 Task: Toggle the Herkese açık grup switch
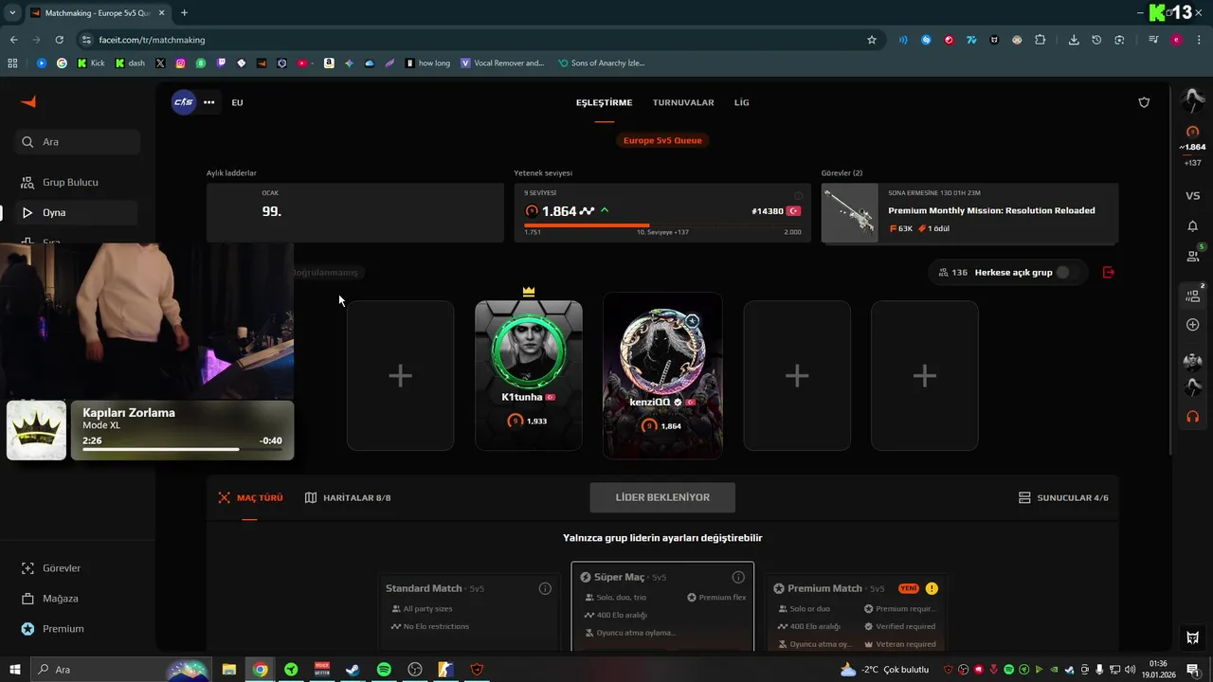1065,273
